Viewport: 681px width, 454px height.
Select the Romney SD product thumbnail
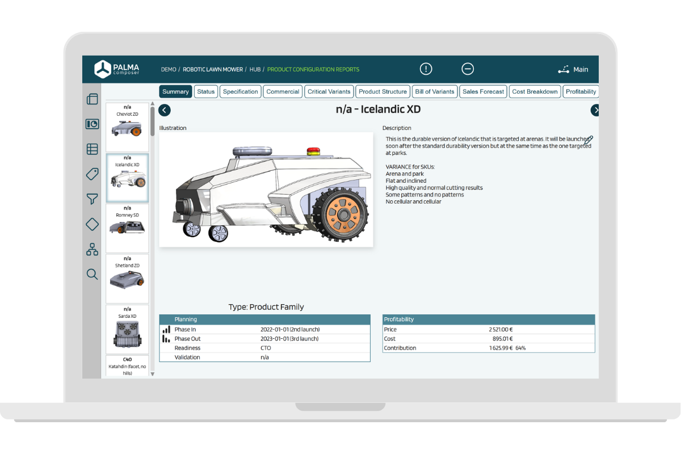click(x=128, y=227)
